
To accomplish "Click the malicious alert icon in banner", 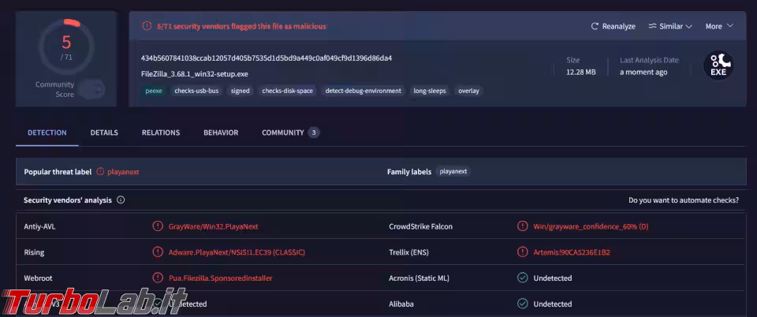I will [x=147, y=26].
